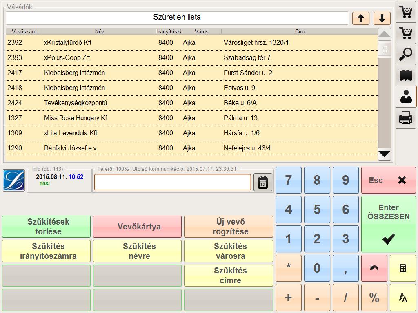Sort by Vevőszám column header
418x313 pixels.
[x=24, y=31]
